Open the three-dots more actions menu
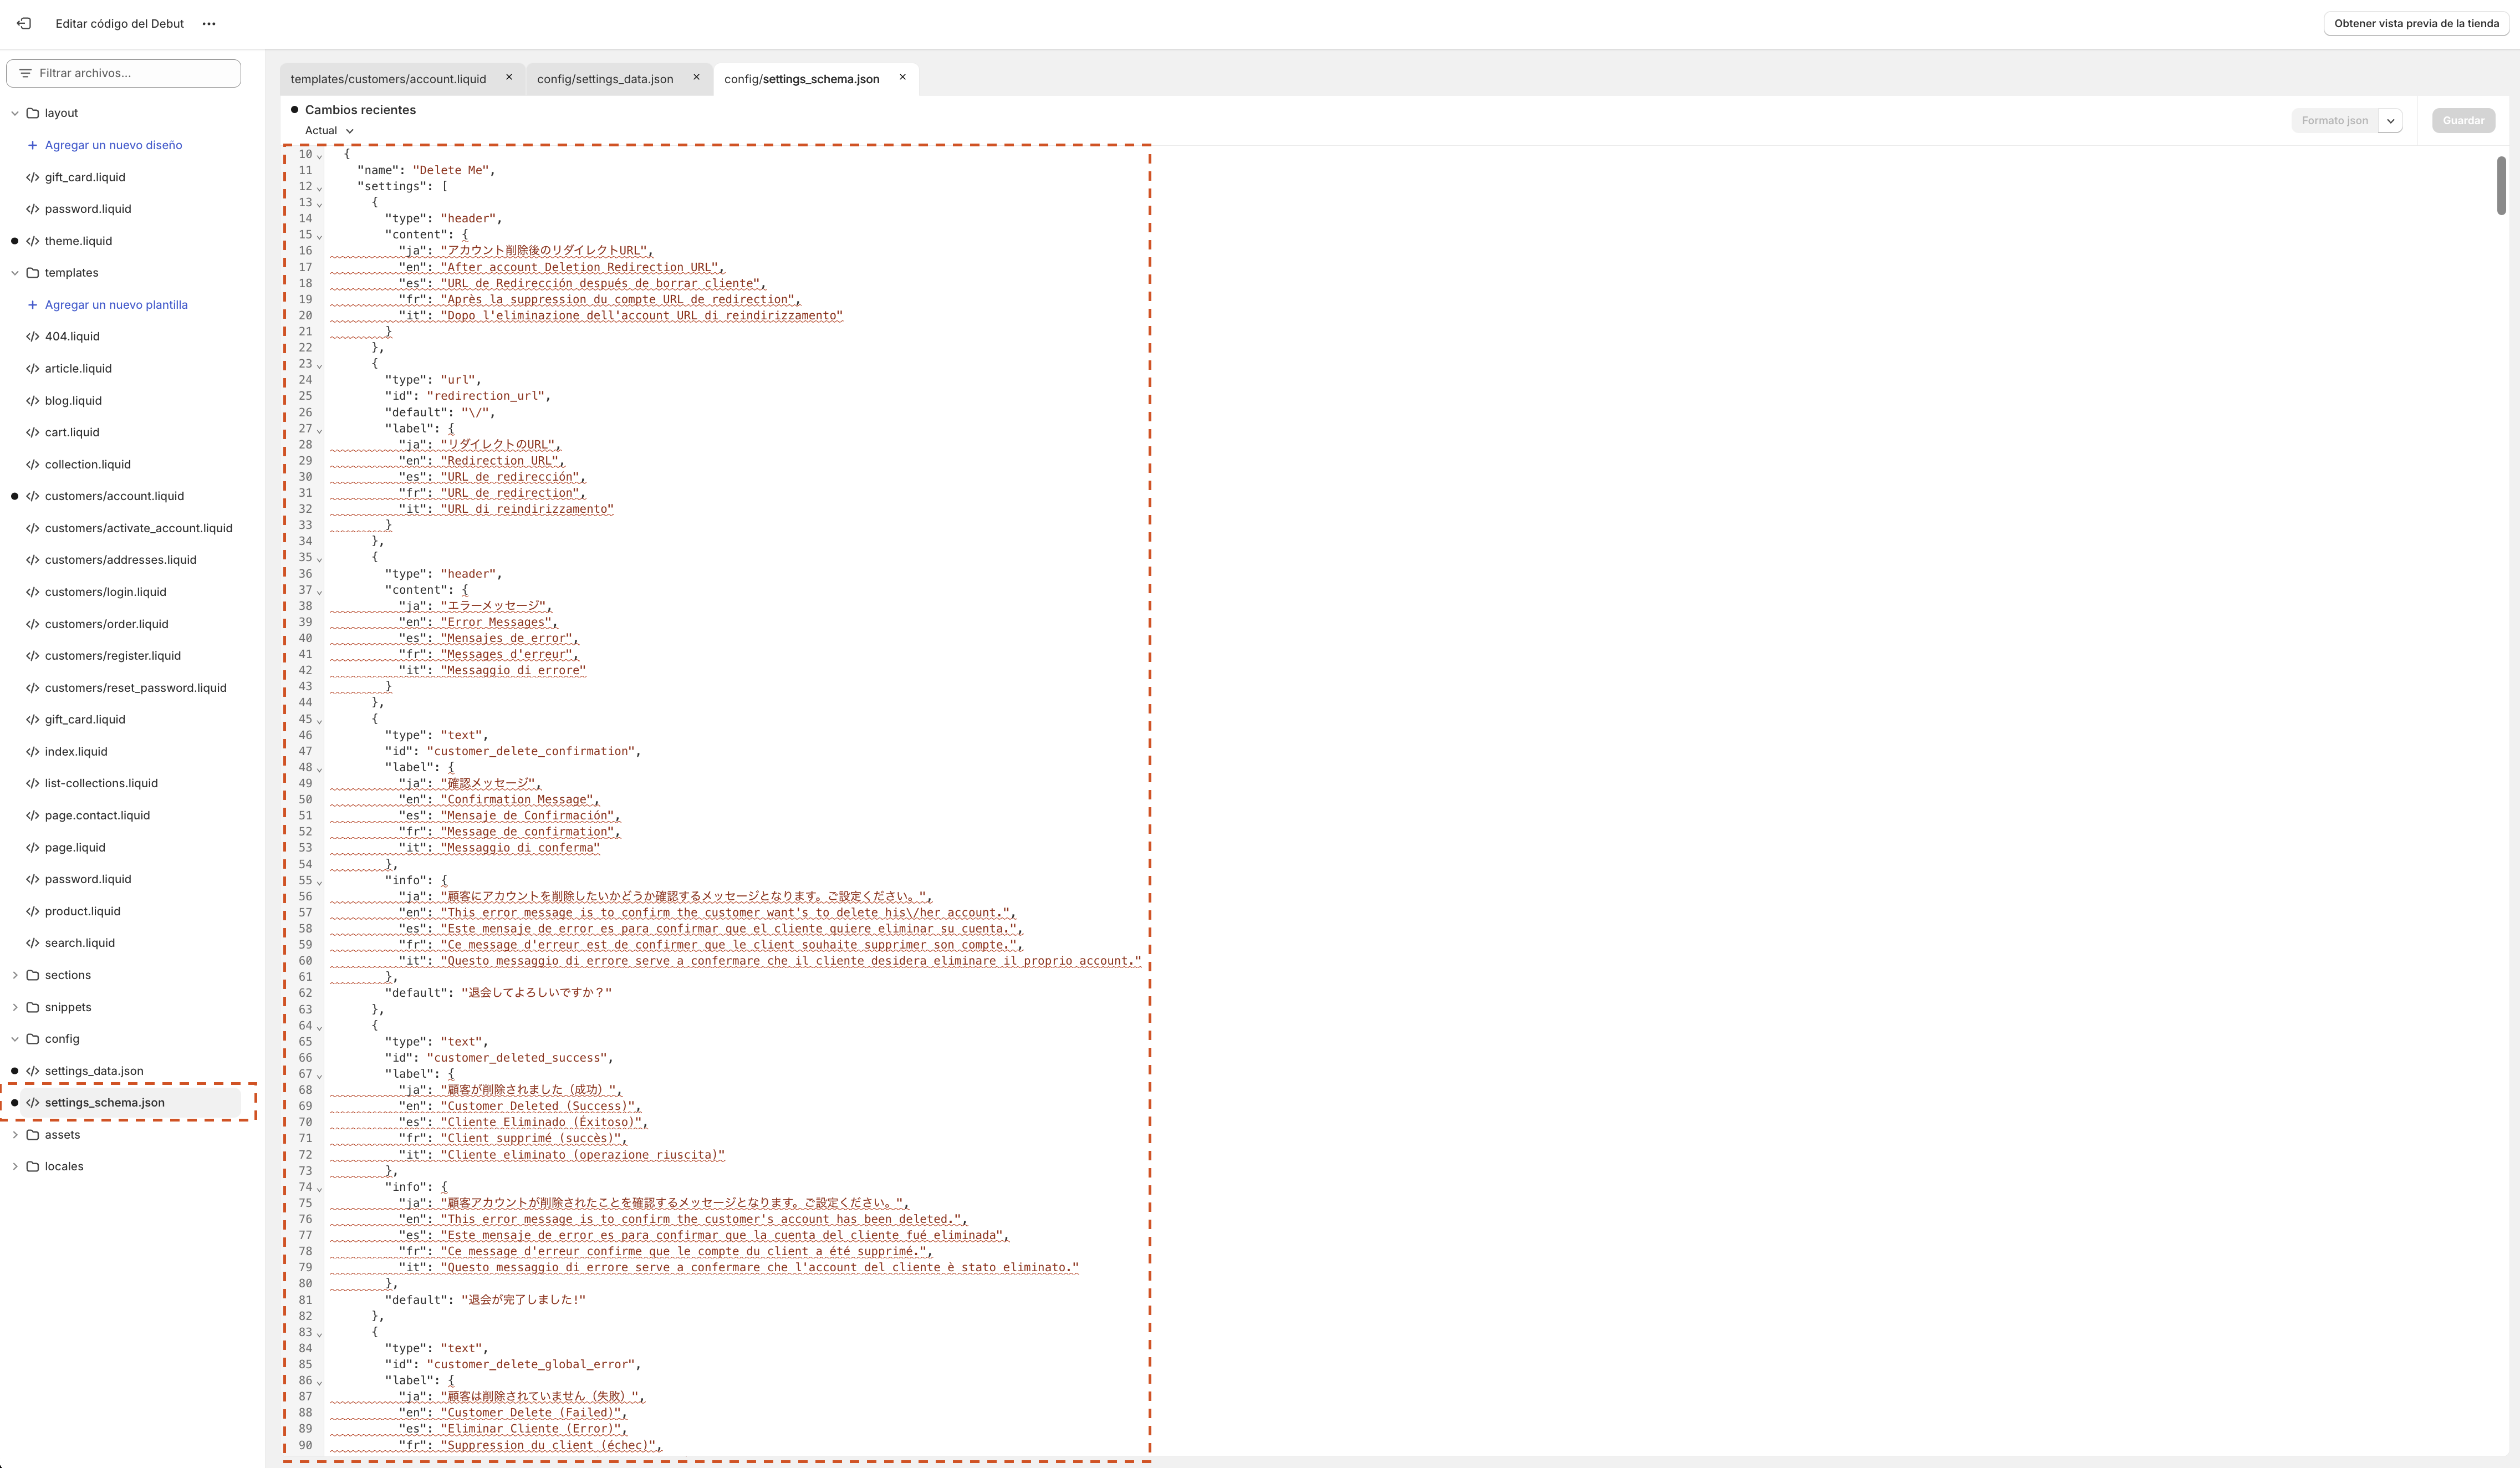 point(209,24)
